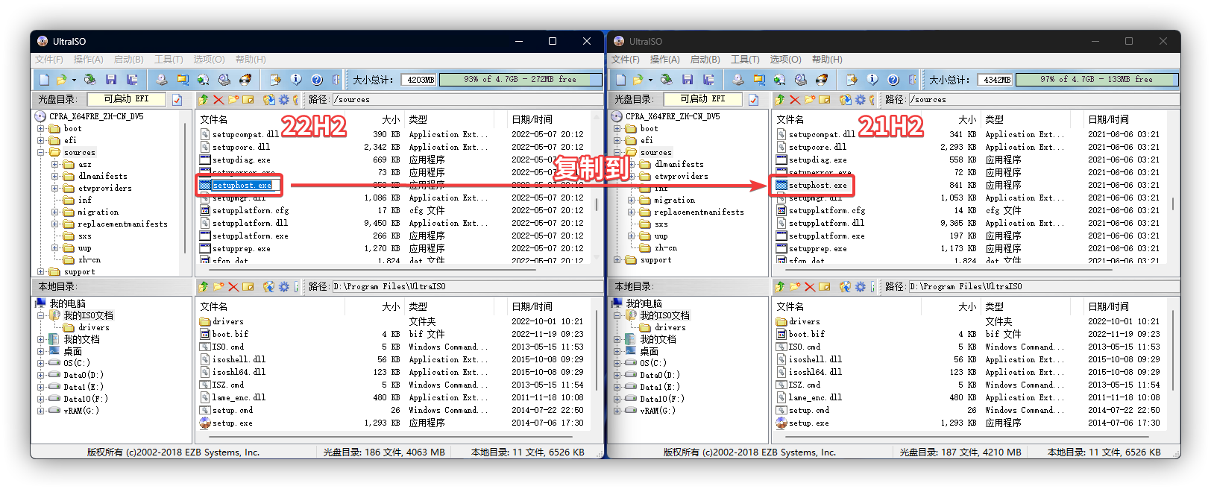Open 帮助(H) menu in right window
This screenshot has width=1211, height=489.
[x=827, y=60]
